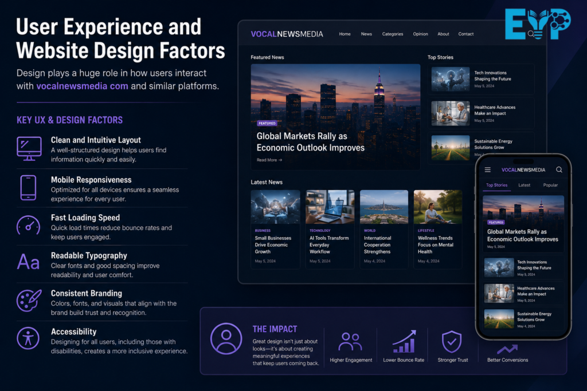Click the Better Conversions label
Screen dimensions: 587x391
pyautogui.click(x=508, y=360)
